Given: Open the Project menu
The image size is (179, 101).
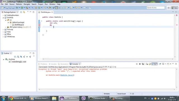Looking at the screenshot, I should (x=41, y=4).
